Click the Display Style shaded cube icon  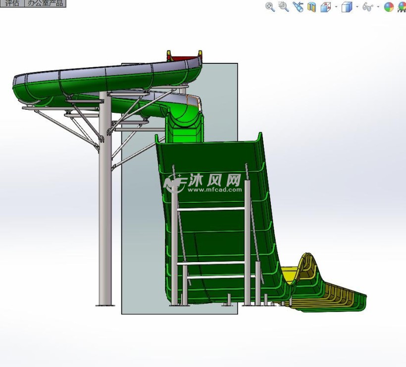click(347, 7)
